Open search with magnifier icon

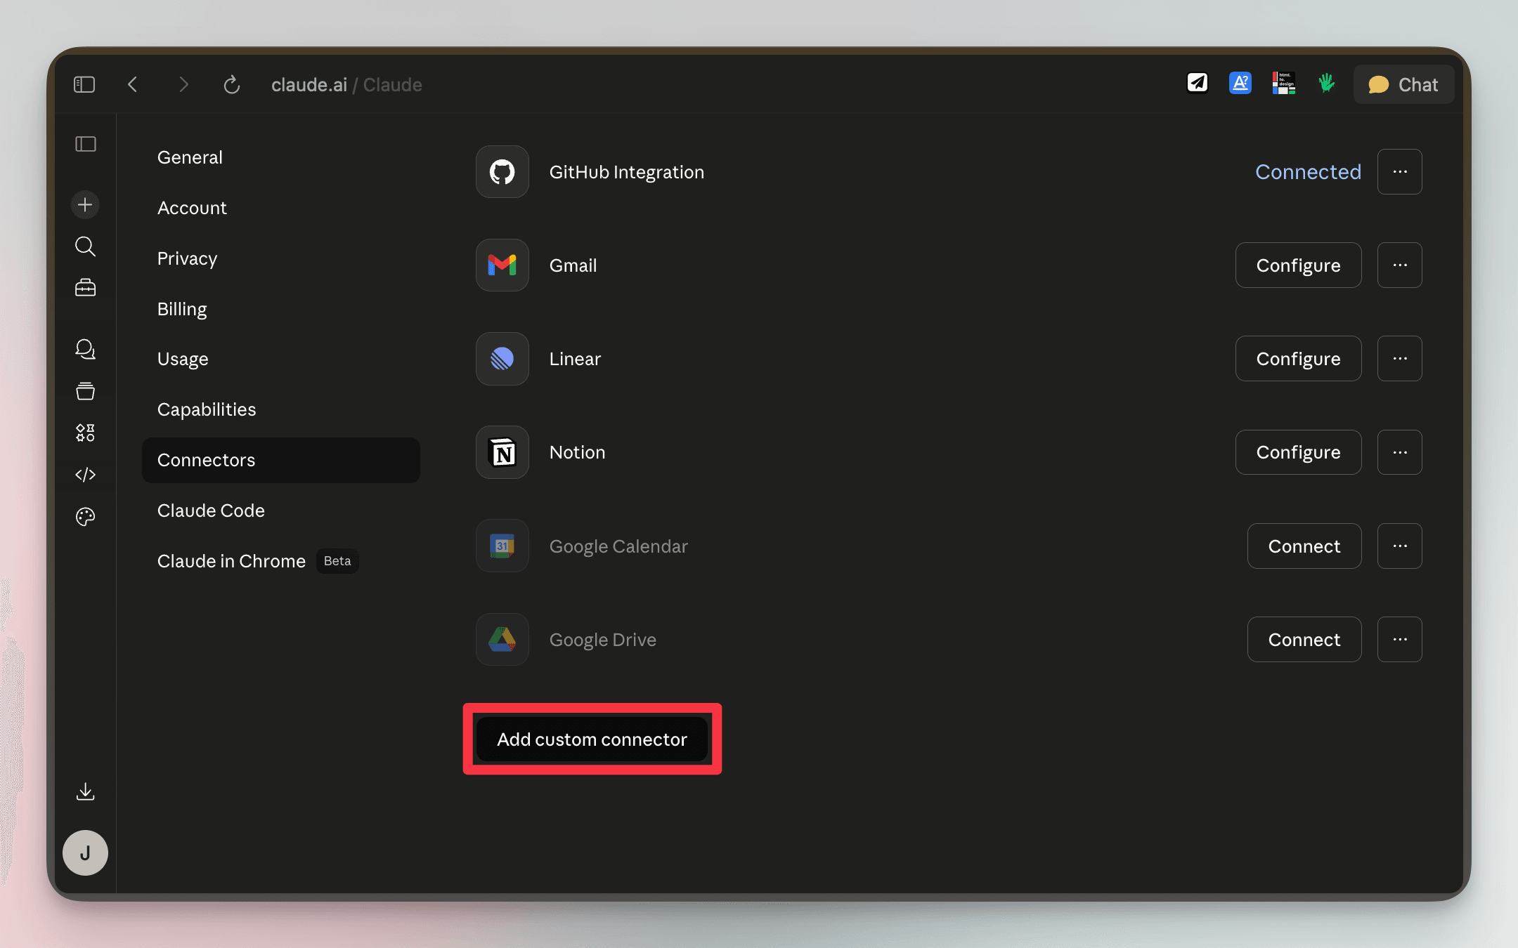pos(85,246)
